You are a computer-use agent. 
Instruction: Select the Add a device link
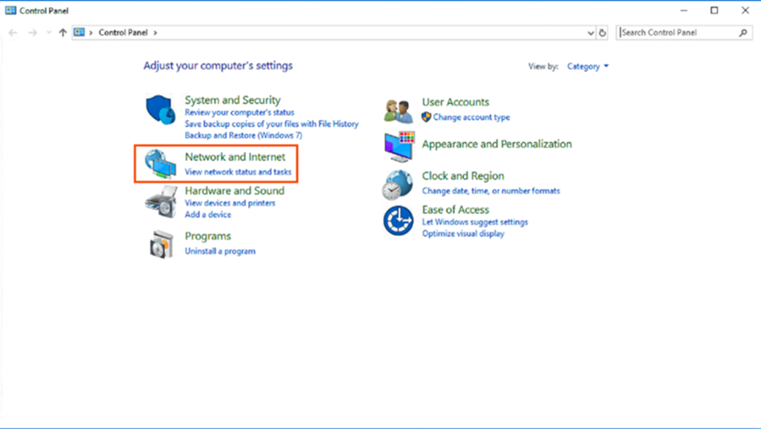tap(208, 214)
